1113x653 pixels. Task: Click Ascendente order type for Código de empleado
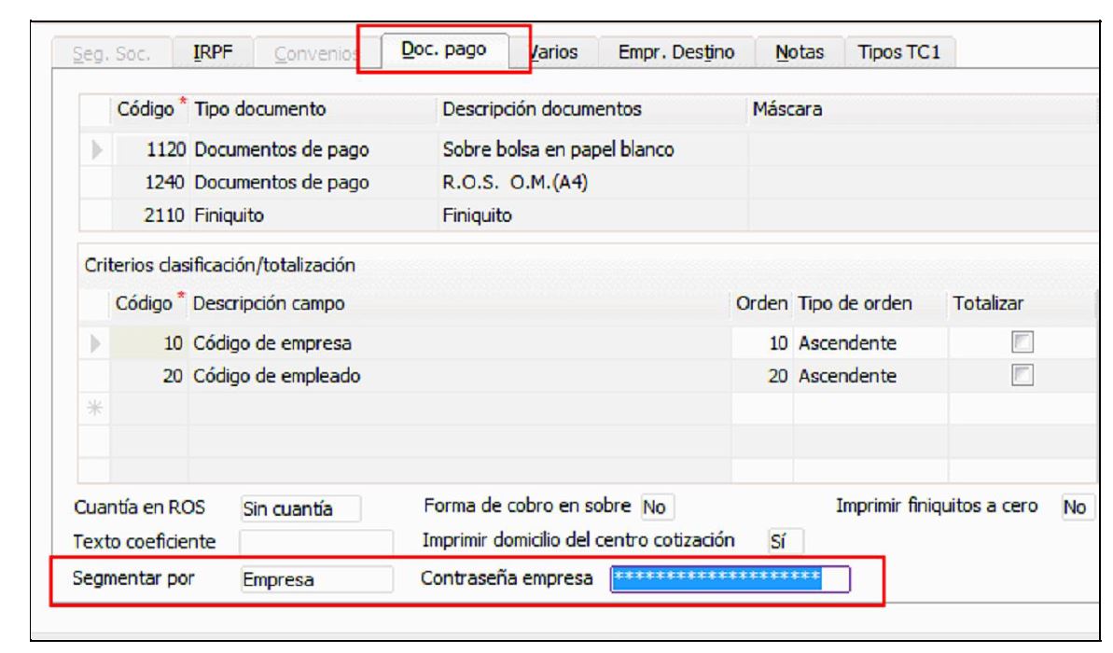pos(871,376)
